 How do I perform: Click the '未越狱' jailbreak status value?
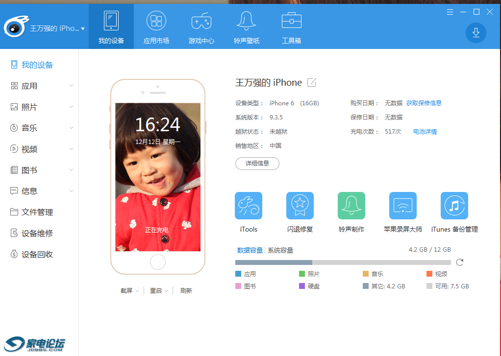click(x=278, y=132)
